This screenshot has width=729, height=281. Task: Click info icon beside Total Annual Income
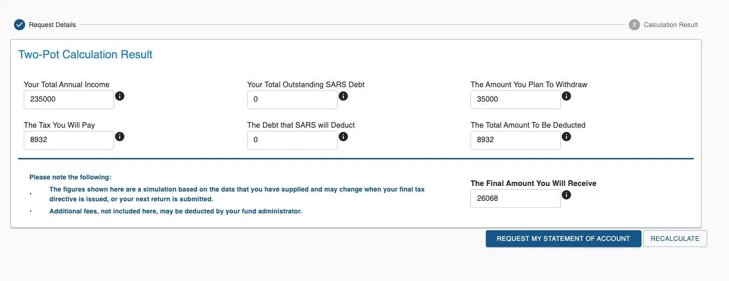coord(119,96)
